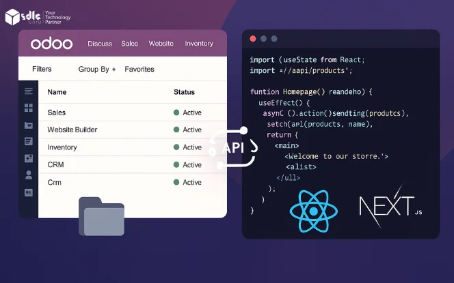The width and height of the screenshot is (454, 283).
Task: Select the Inventory row in the list
Action: [133, 147]
